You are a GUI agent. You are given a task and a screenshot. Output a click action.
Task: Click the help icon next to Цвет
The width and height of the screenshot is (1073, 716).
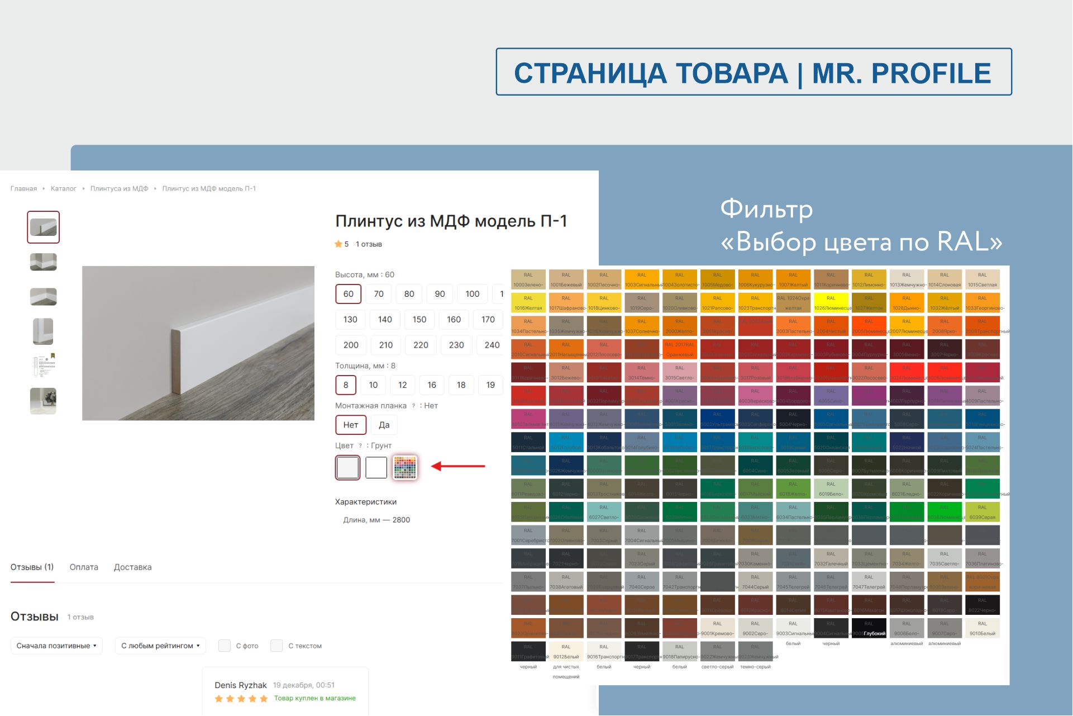tap(360, 445)
